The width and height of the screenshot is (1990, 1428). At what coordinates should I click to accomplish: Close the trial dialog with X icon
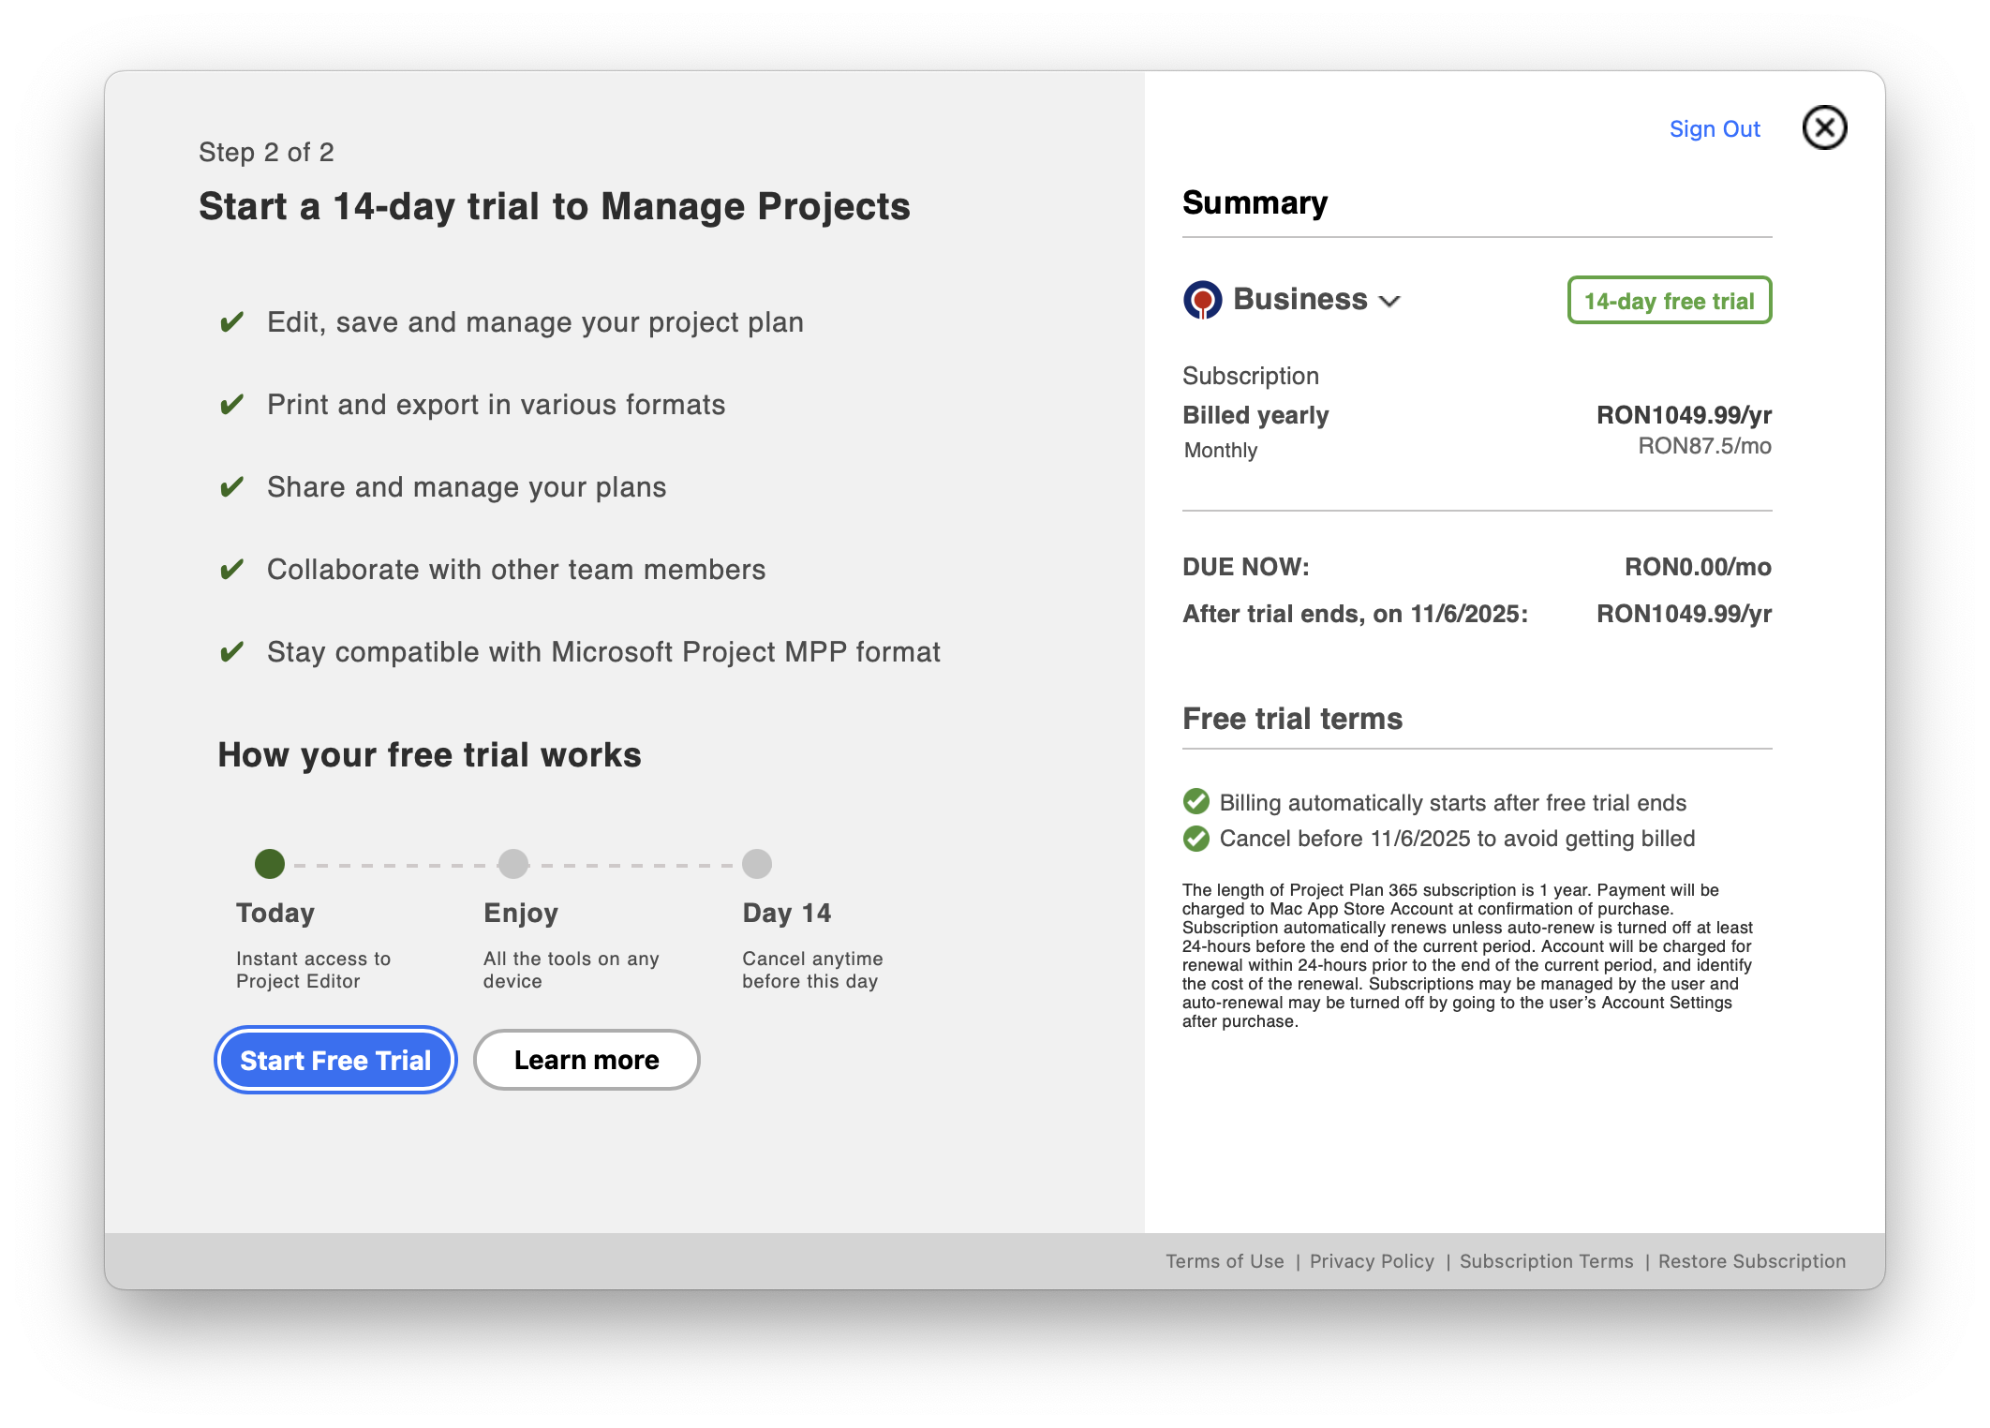1824,127
